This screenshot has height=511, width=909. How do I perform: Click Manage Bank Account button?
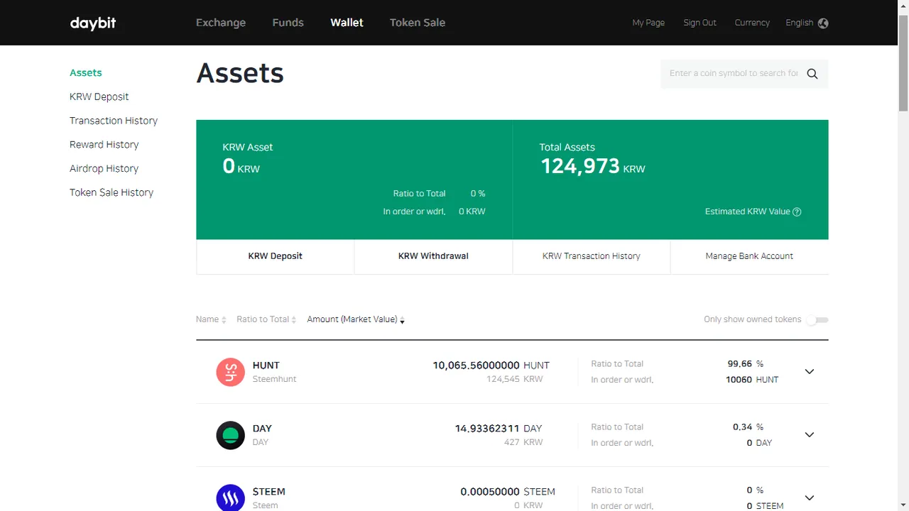749,256
